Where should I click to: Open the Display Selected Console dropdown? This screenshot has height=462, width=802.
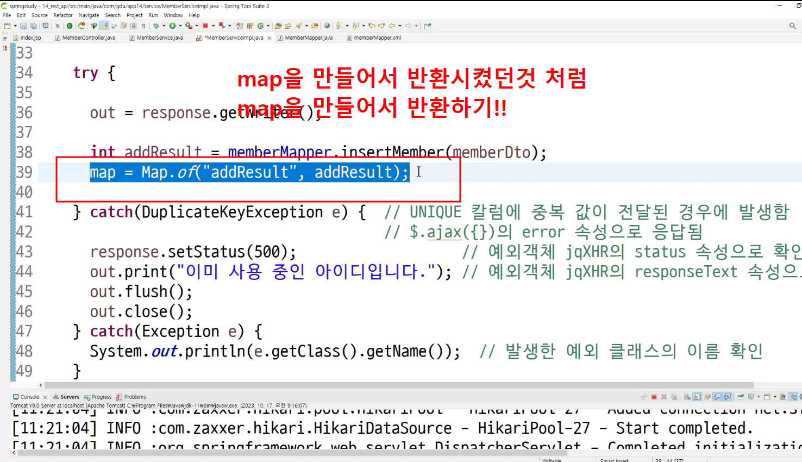[x=759, y=397]
